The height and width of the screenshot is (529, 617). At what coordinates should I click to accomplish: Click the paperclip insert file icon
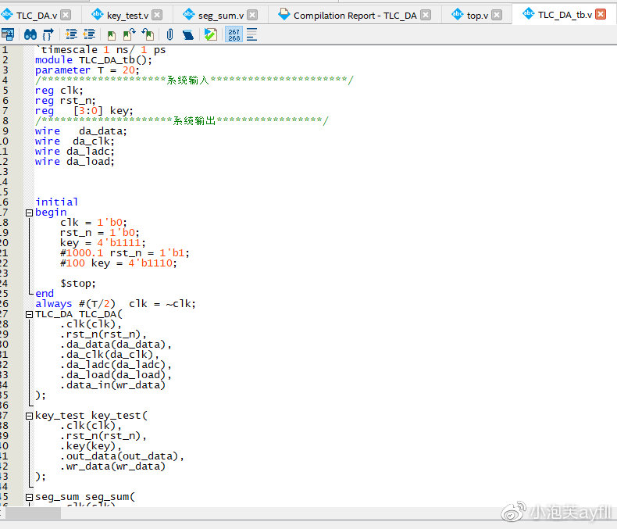tap(169, 34)
